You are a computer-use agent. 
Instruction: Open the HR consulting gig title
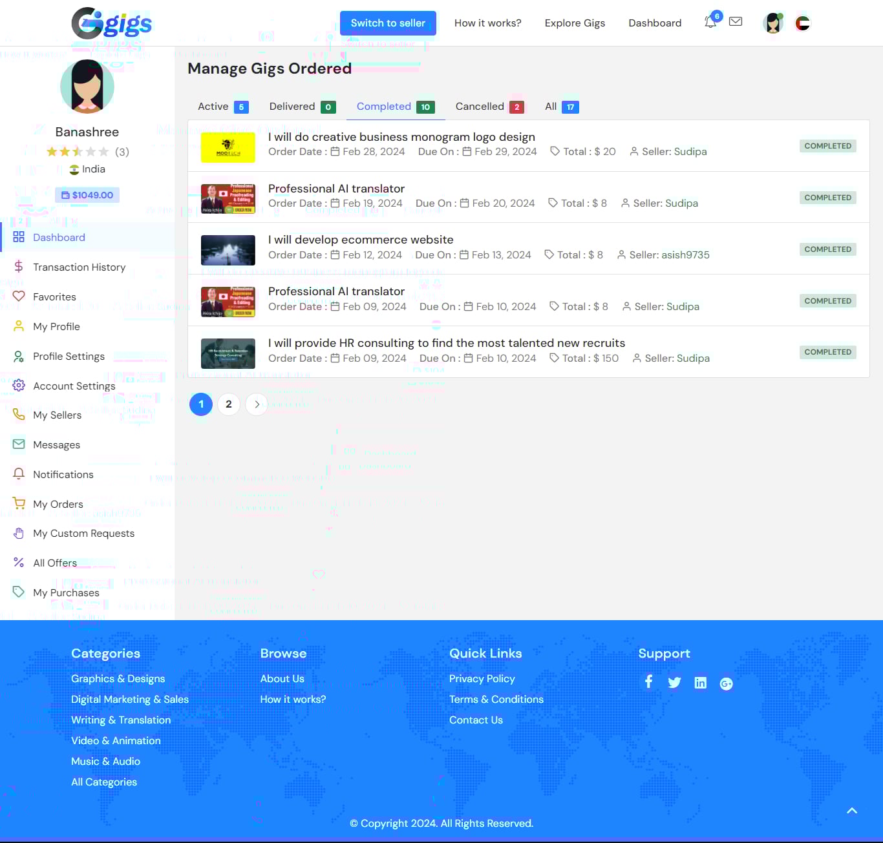pos(447,343)
